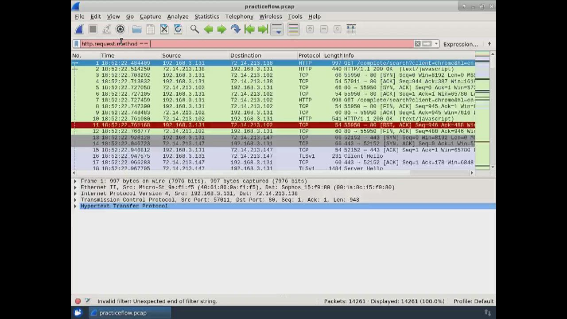
Task: Sort packets by the Length column
Action: [x=333, y=55]
